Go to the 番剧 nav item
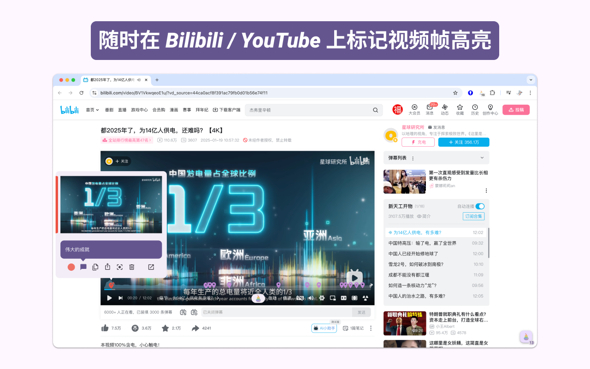The height and width of the screenshot is (369, 590). [109, 110]
